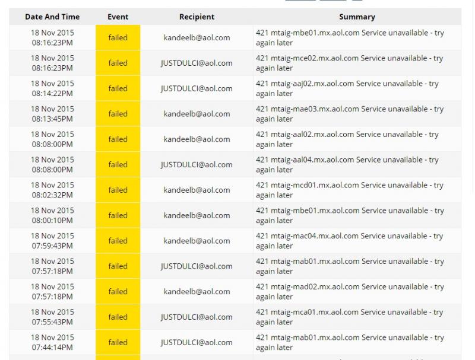Viewport: 475px width, 360px height.
Task: Click the JUSTDULCI@aol.com recipient at 08:14:22PM
Action: point(197,88)
